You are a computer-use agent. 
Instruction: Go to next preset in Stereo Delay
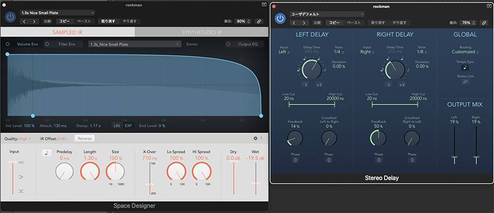click(303, 23)
